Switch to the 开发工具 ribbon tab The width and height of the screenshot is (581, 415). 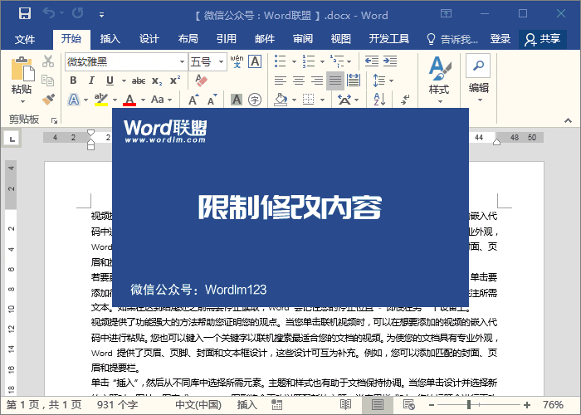click(389, 39)
